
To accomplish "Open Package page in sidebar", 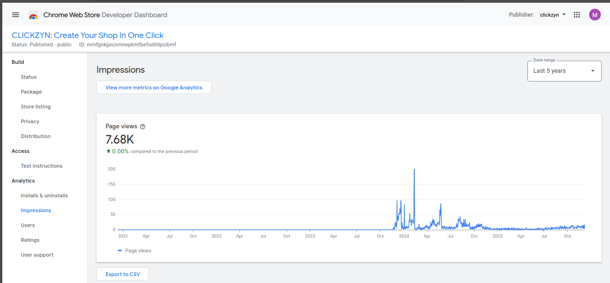I will (31, 92).
